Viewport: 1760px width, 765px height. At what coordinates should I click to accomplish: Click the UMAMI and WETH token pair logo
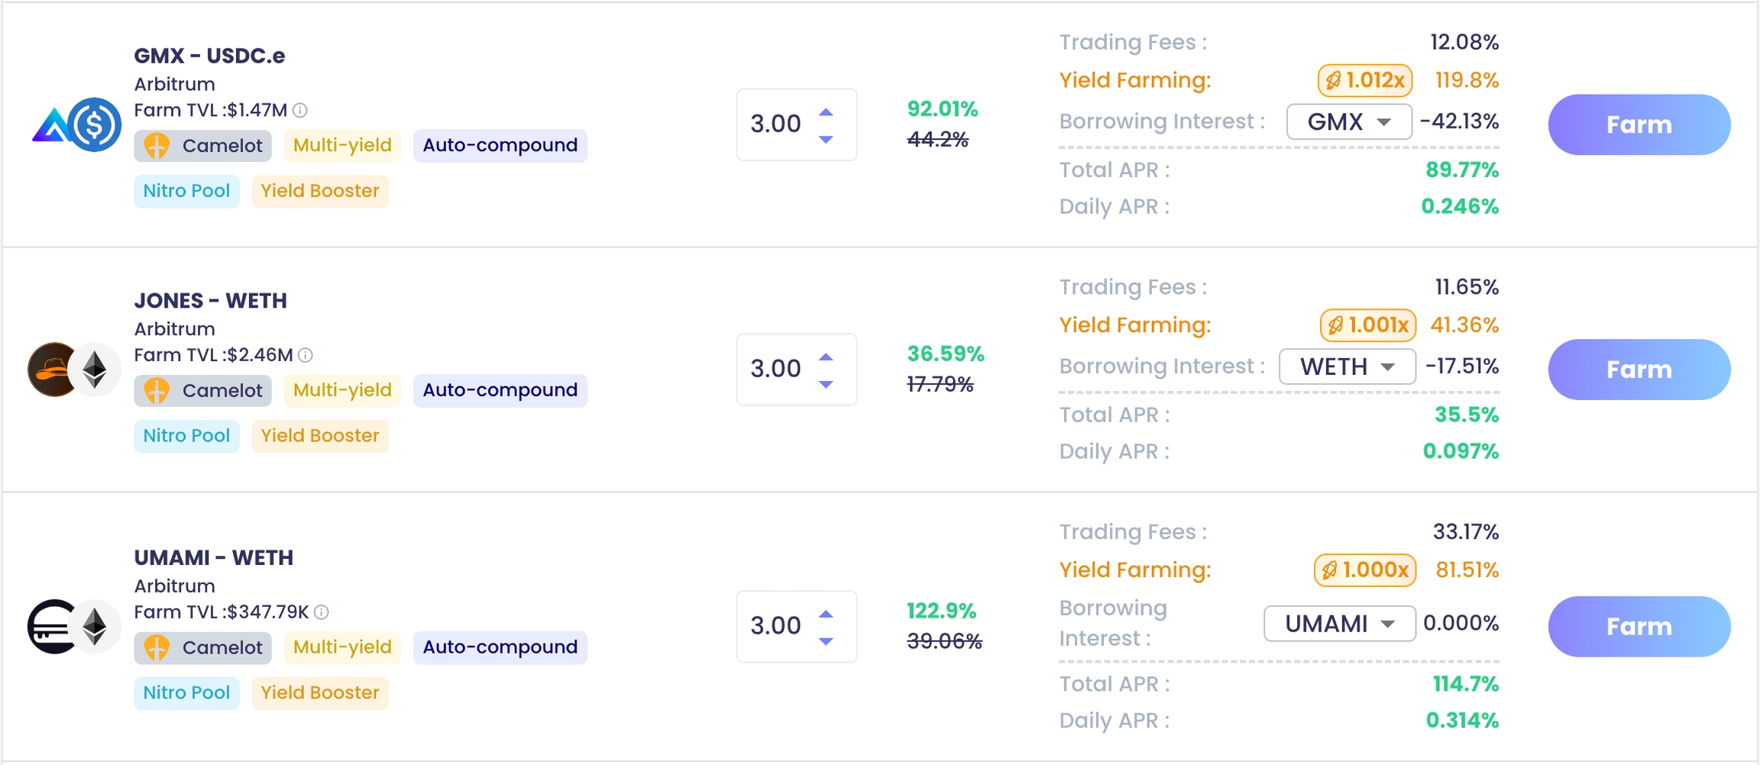(74, 627)
